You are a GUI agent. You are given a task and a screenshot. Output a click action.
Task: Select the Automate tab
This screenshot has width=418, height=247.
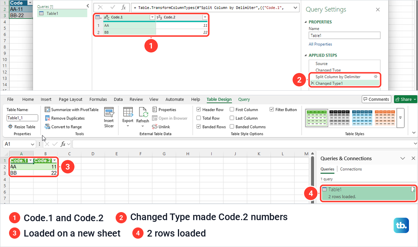coord(175,99)
